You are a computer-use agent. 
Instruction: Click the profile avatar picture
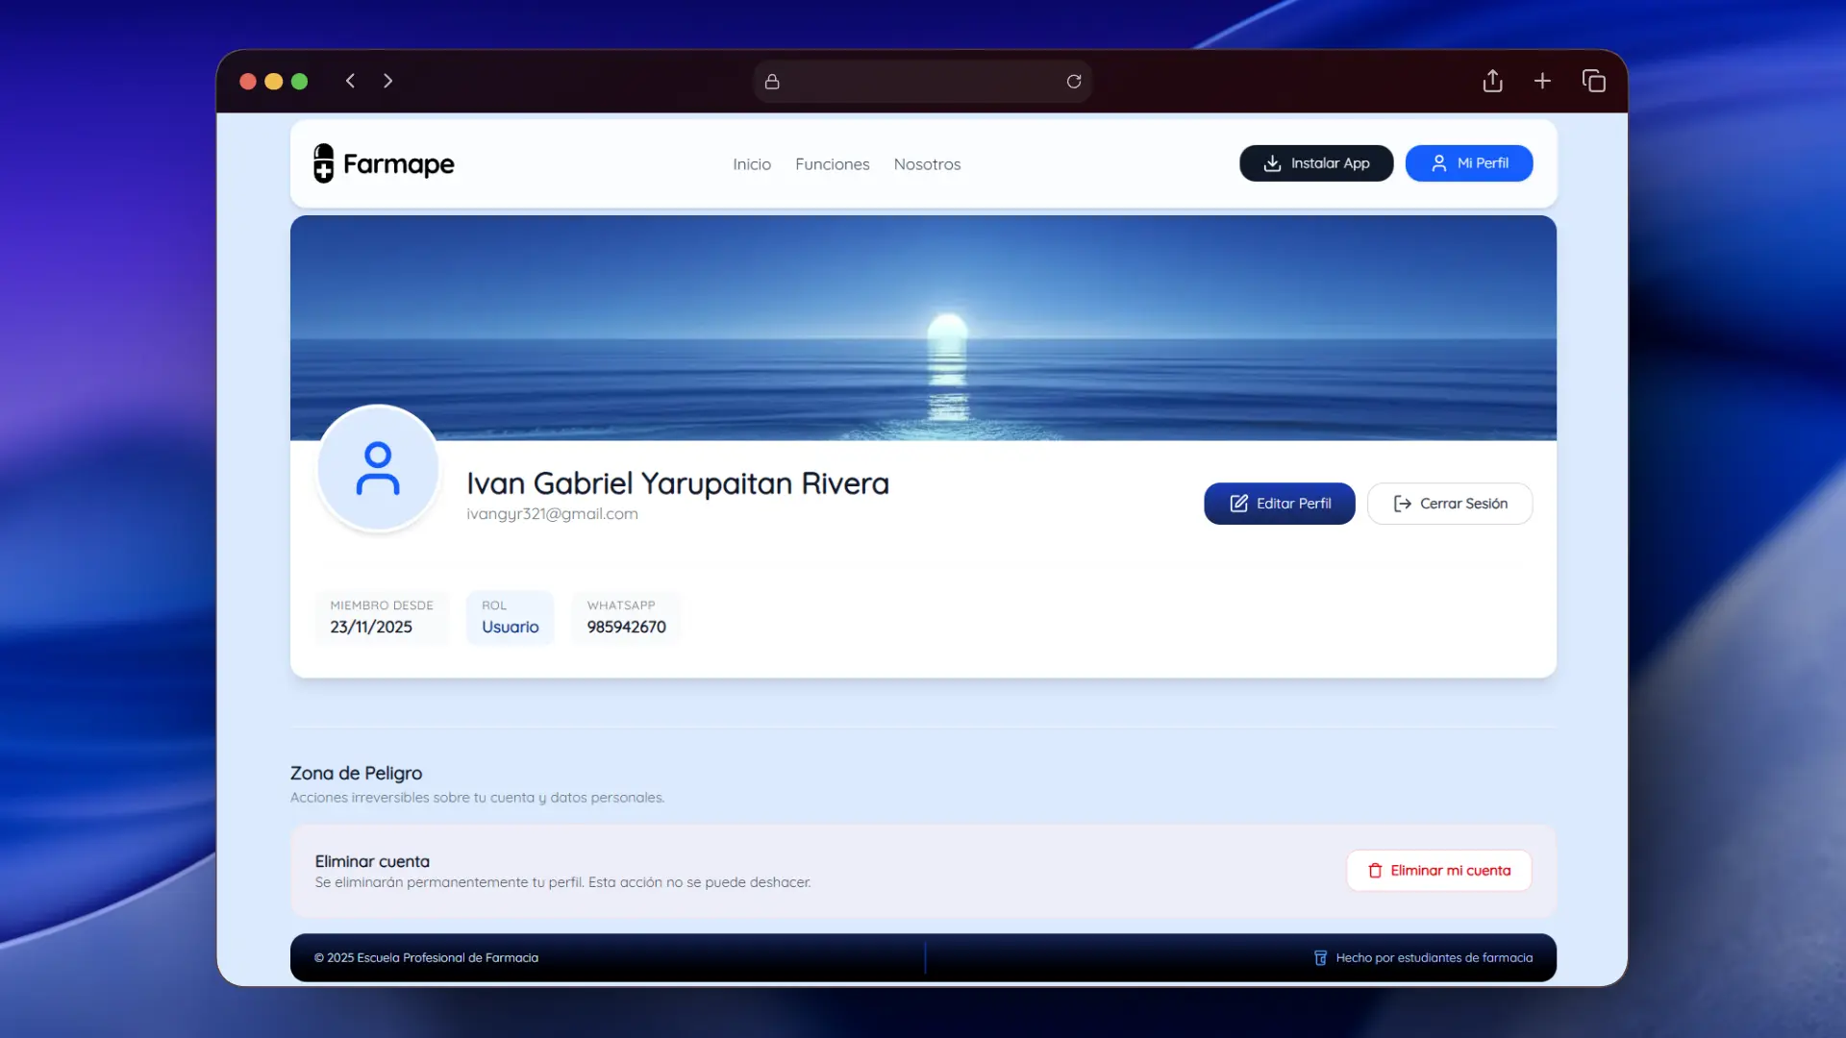(378, 468)
